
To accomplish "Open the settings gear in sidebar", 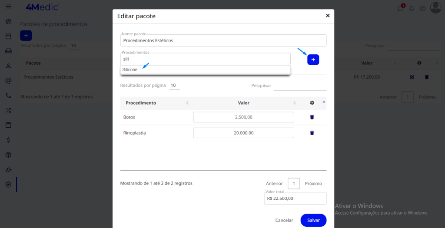I will pos(8,184).
